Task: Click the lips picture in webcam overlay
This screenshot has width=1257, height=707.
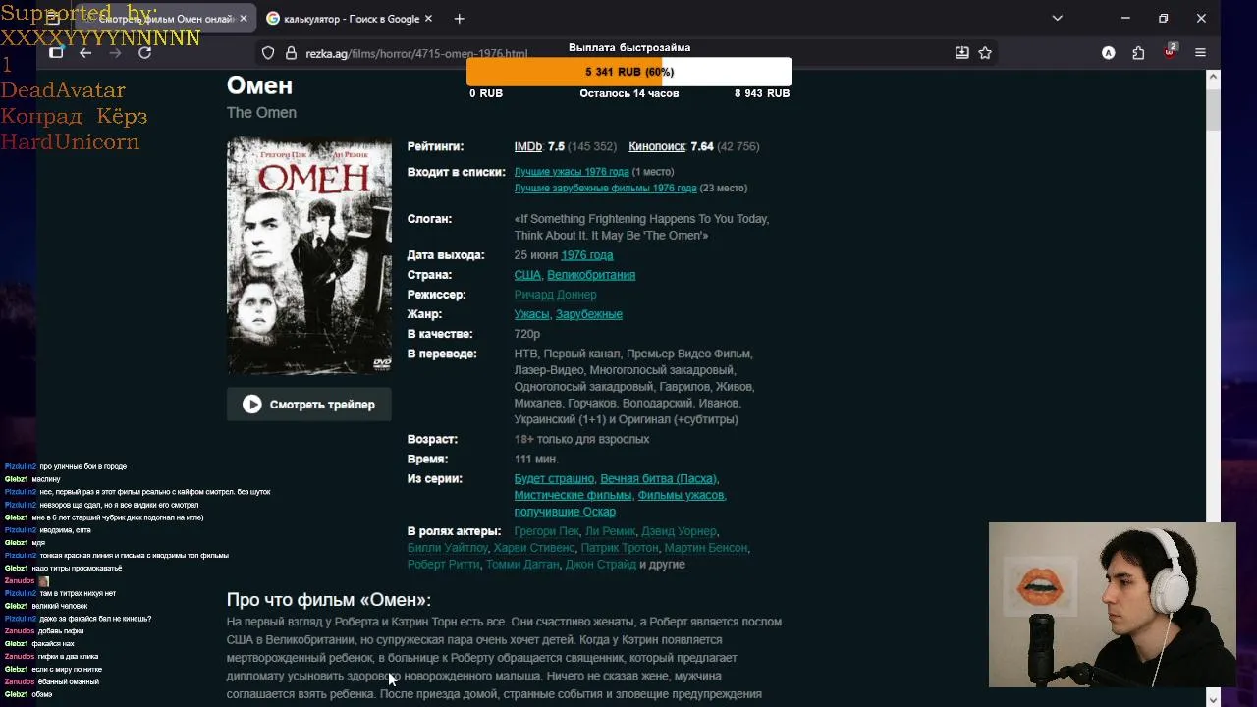Action: point(1039,587)
